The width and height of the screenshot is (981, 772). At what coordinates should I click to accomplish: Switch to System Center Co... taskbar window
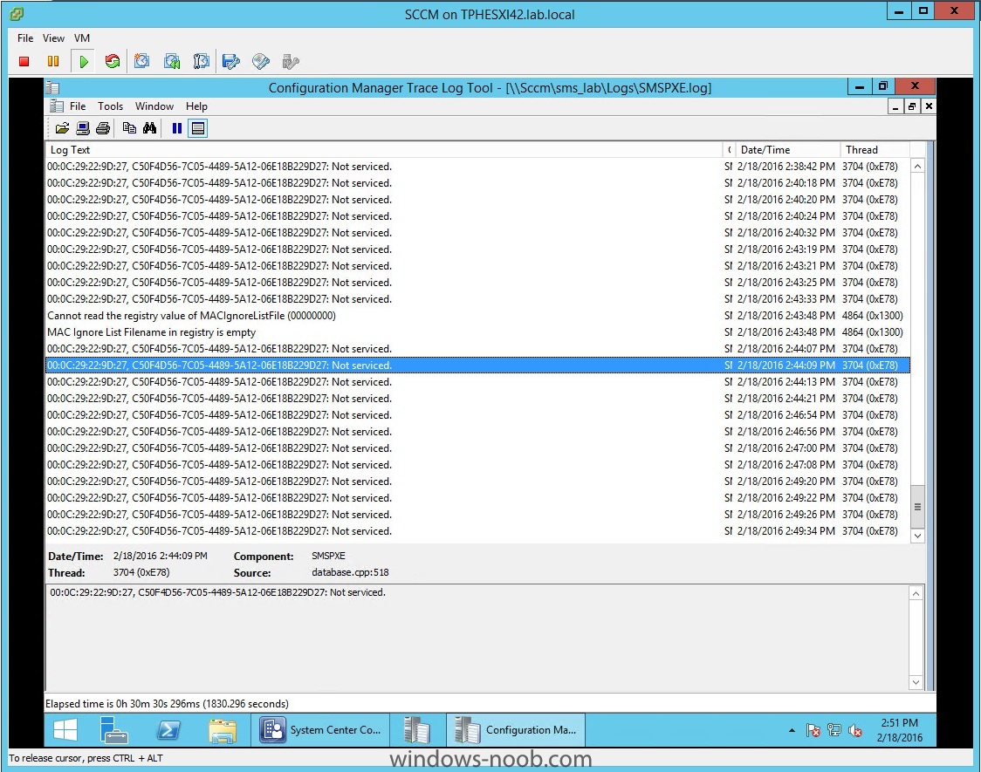click(x=320, y=730)
